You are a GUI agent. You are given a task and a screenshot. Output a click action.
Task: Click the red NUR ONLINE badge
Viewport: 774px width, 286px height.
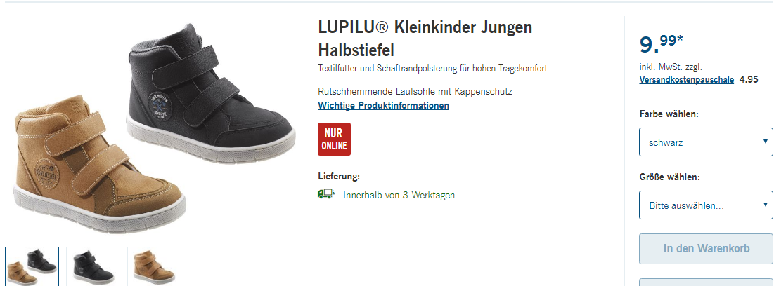(x=334, y=139)
